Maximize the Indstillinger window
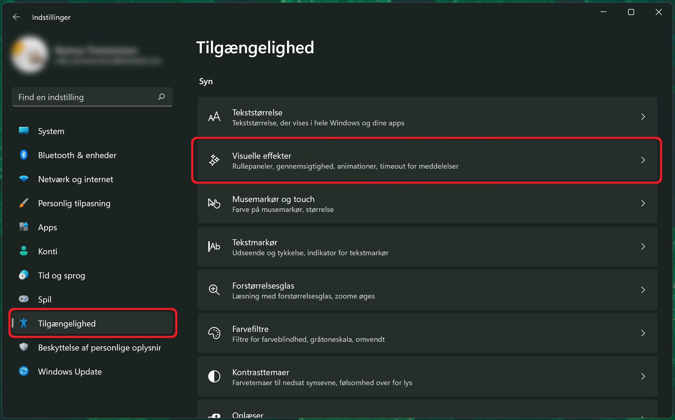 click(631, 12)
